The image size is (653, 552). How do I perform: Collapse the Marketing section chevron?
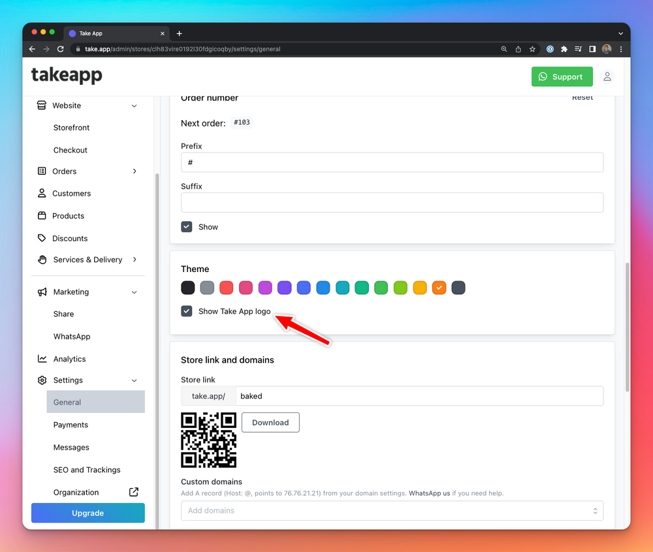click(134, 292)
